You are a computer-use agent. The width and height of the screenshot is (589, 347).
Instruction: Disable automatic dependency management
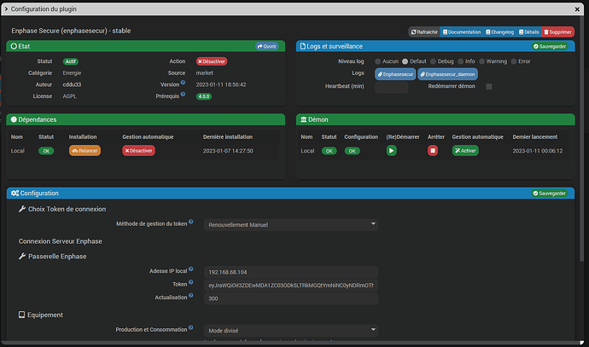(x=138, y=150)
